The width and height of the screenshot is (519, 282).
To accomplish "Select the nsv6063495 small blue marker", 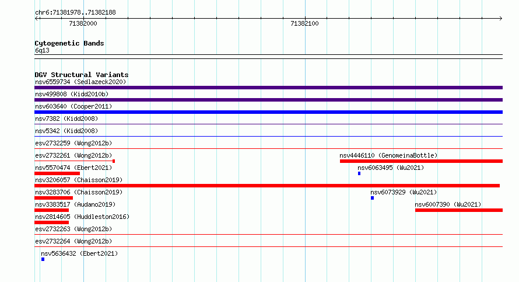I will pyautogui.click(x=359, y=173).
